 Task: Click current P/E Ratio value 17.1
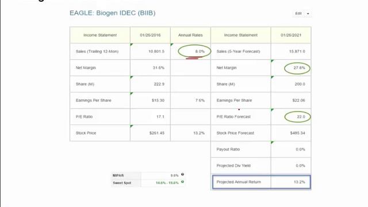click(x=160, y=117)
